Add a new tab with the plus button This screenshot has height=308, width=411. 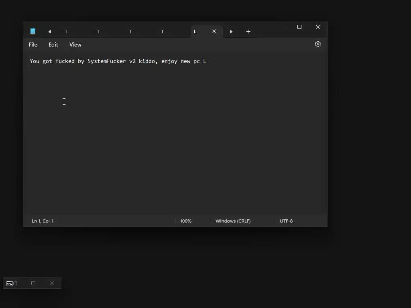(248, 31)
